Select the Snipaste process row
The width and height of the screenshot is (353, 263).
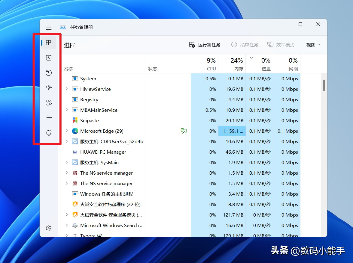point(90,120)
